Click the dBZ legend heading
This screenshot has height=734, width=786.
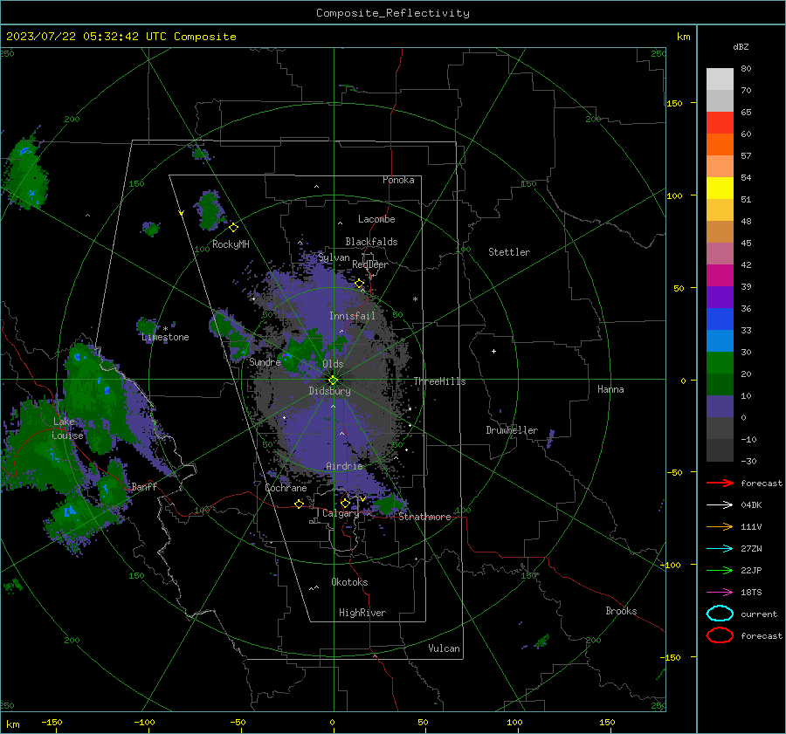741,47
